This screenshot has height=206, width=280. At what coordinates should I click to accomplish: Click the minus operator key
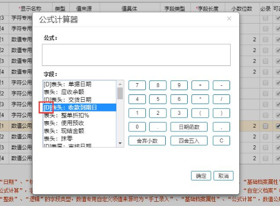(x=222, y=85)
